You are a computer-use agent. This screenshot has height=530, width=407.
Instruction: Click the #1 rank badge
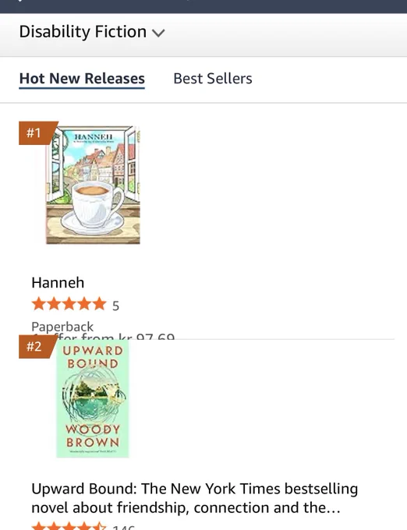[36, 132]
